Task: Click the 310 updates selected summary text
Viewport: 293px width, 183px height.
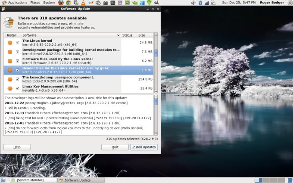Action: pyautogui.click(x=132, y=139)
